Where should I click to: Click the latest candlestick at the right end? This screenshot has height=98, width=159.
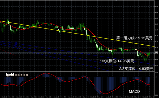(149, 53)
